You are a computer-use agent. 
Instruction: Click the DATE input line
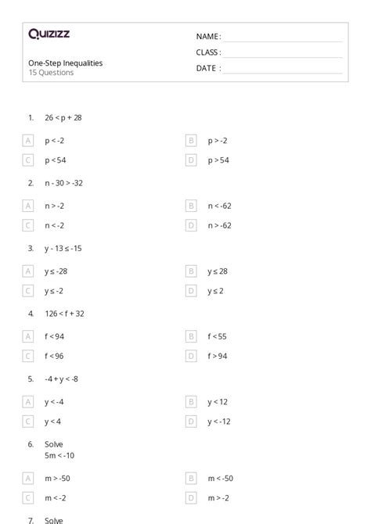pos(283,68)
